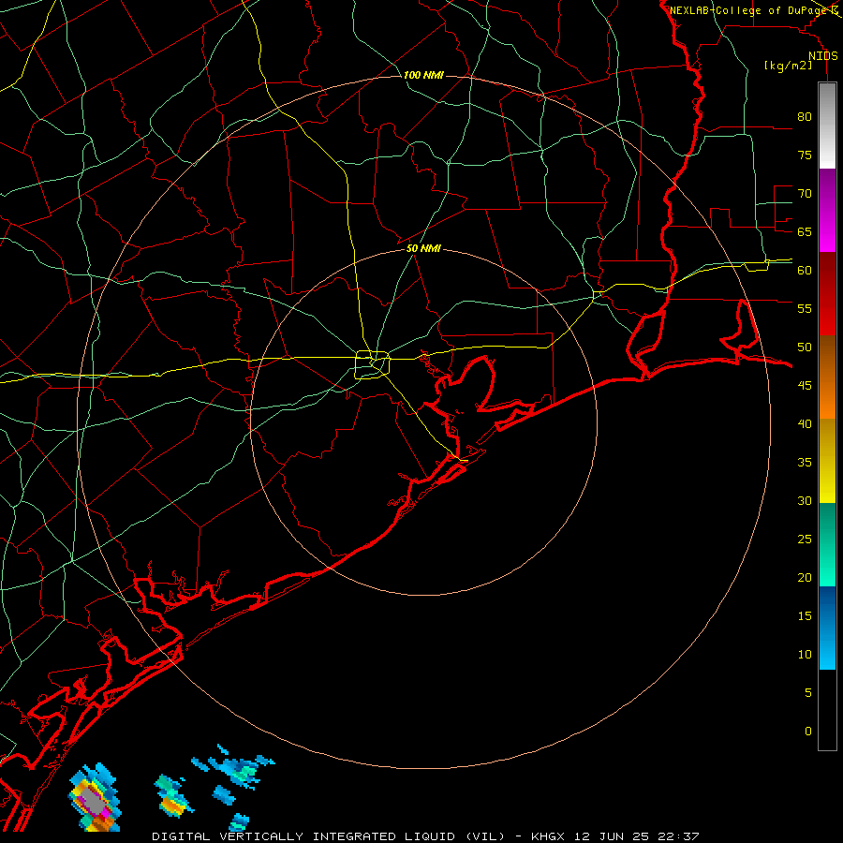843x843 pixels.
Task: Click the 75 value on the color scale
Action: point(805,155)
